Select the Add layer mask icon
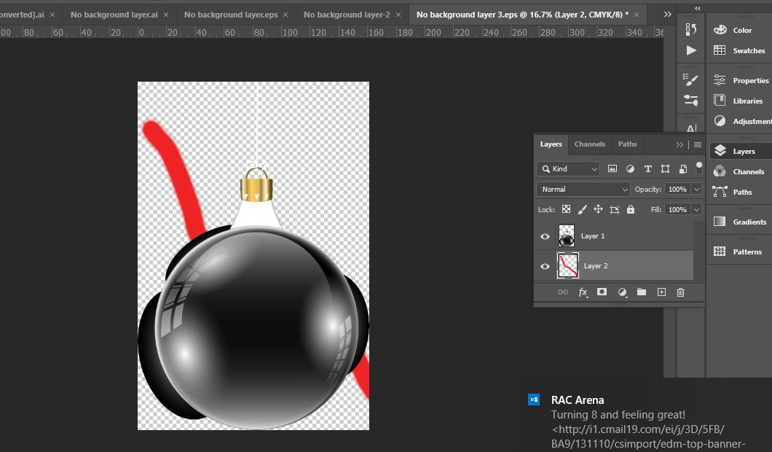 click(602, 292)
